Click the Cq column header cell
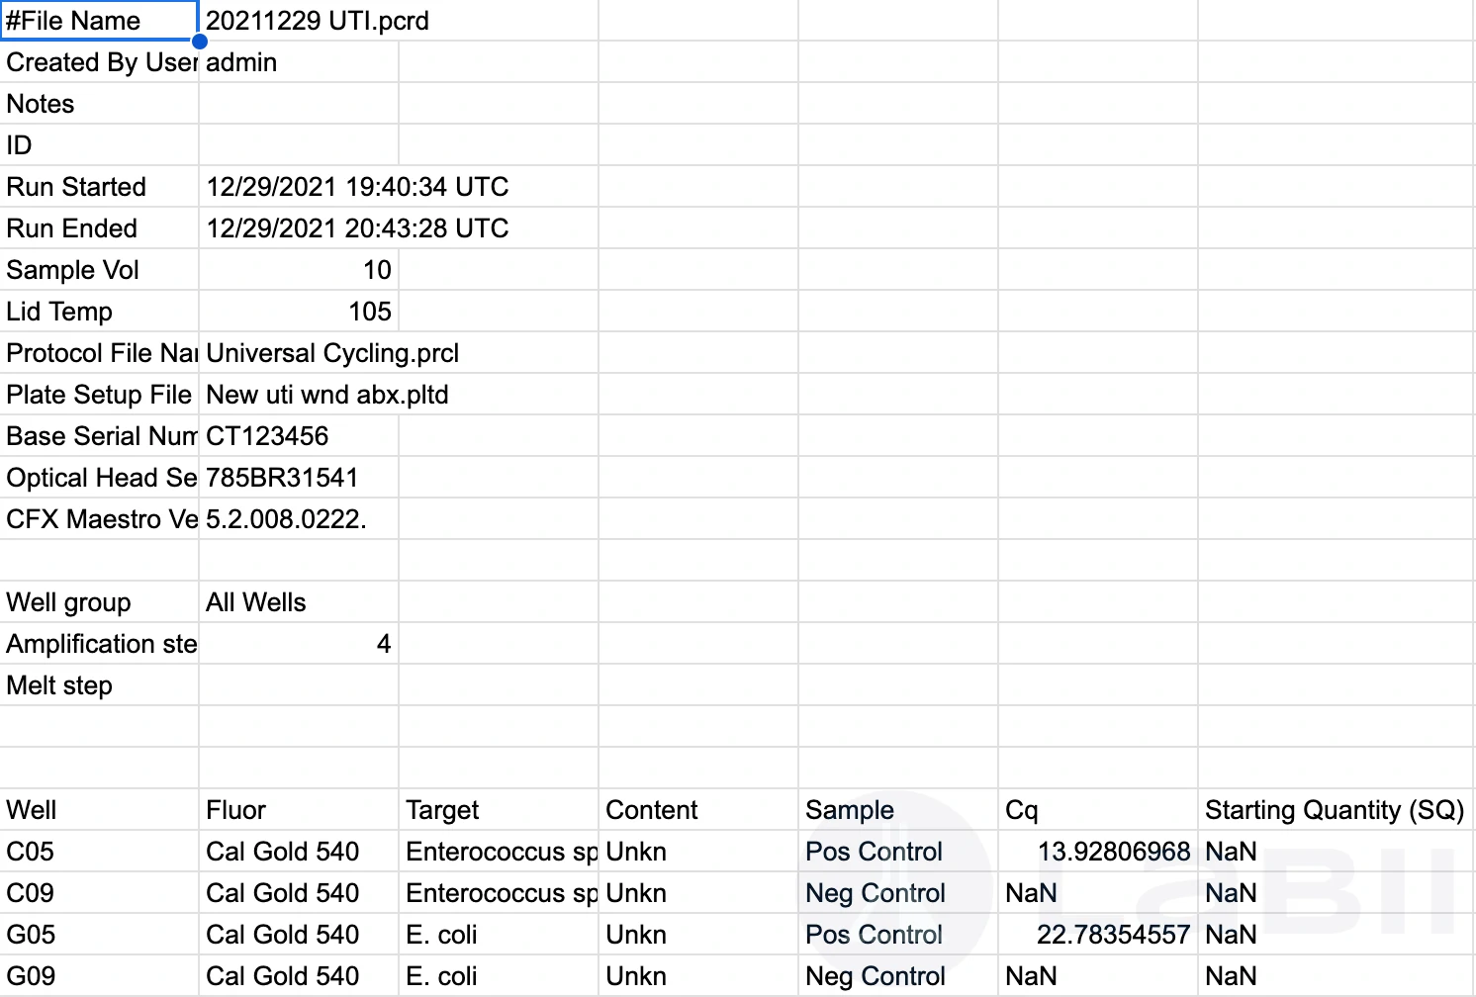Screen dimensions: 1476x997 pyautogui.click(x=1096, y=810)
